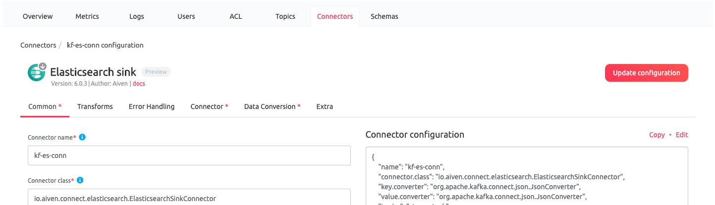Open the ACL tab
Image resolution: width=715 pixels, height=205 pixels.
[236, 16]
